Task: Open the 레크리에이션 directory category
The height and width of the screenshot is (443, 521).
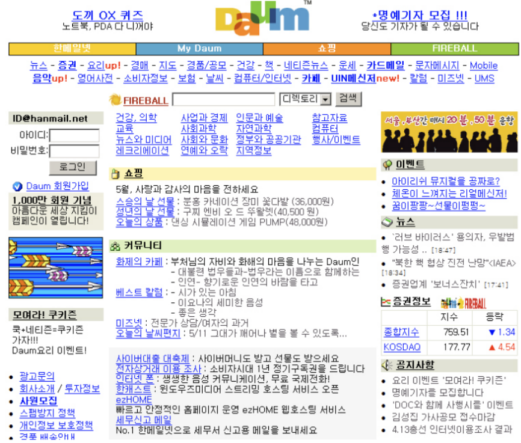Action: (142, 151)
